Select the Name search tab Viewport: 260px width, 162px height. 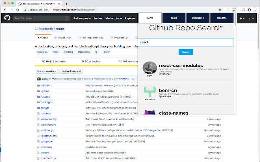coord(150,18)
